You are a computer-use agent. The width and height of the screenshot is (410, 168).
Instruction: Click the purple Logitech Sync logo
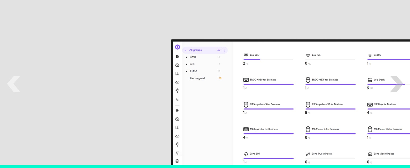point(177,47)
